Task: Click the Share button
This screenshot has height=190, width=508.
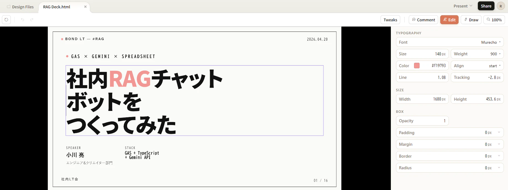Action: (486, 6)
